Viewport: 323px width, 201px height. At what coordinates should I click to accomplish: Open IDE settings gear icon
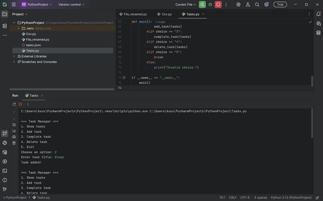coord(266,5)
